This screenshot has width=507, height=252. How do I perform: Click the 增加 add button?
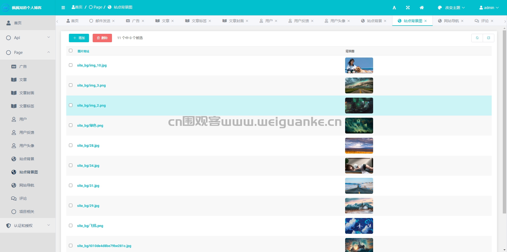[x=79, y=38]
